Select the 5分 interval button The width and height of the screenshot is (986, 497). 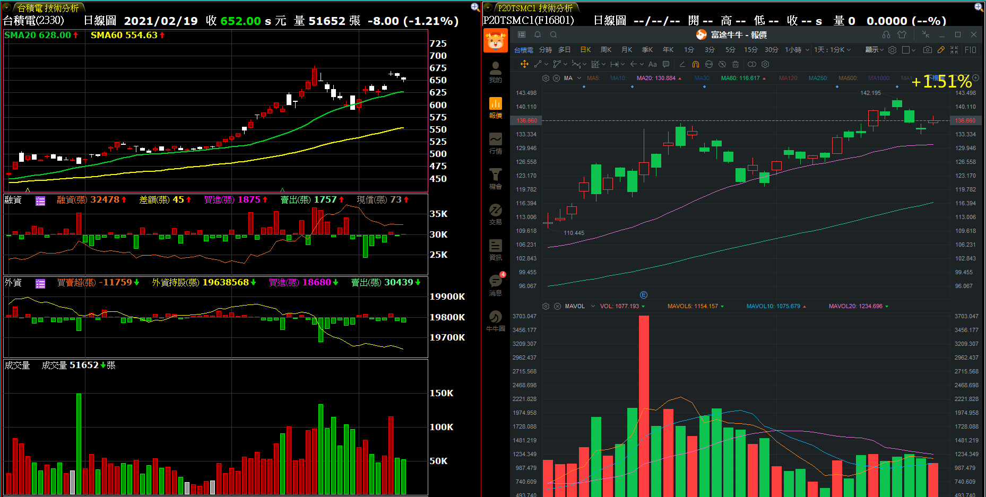tap(730, 50)
